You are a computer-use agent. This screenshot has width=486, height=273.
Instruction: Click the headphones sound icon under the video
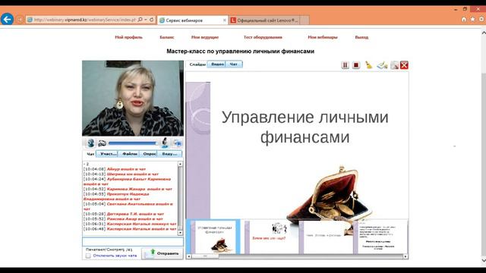[x=102, y=143]
